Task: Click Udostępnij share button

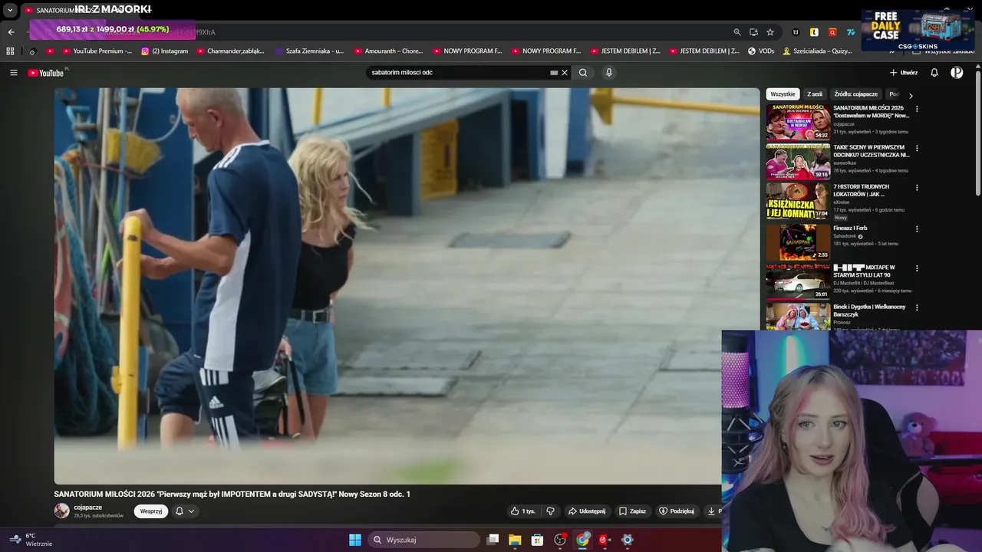Action: [x=587, y=511]
